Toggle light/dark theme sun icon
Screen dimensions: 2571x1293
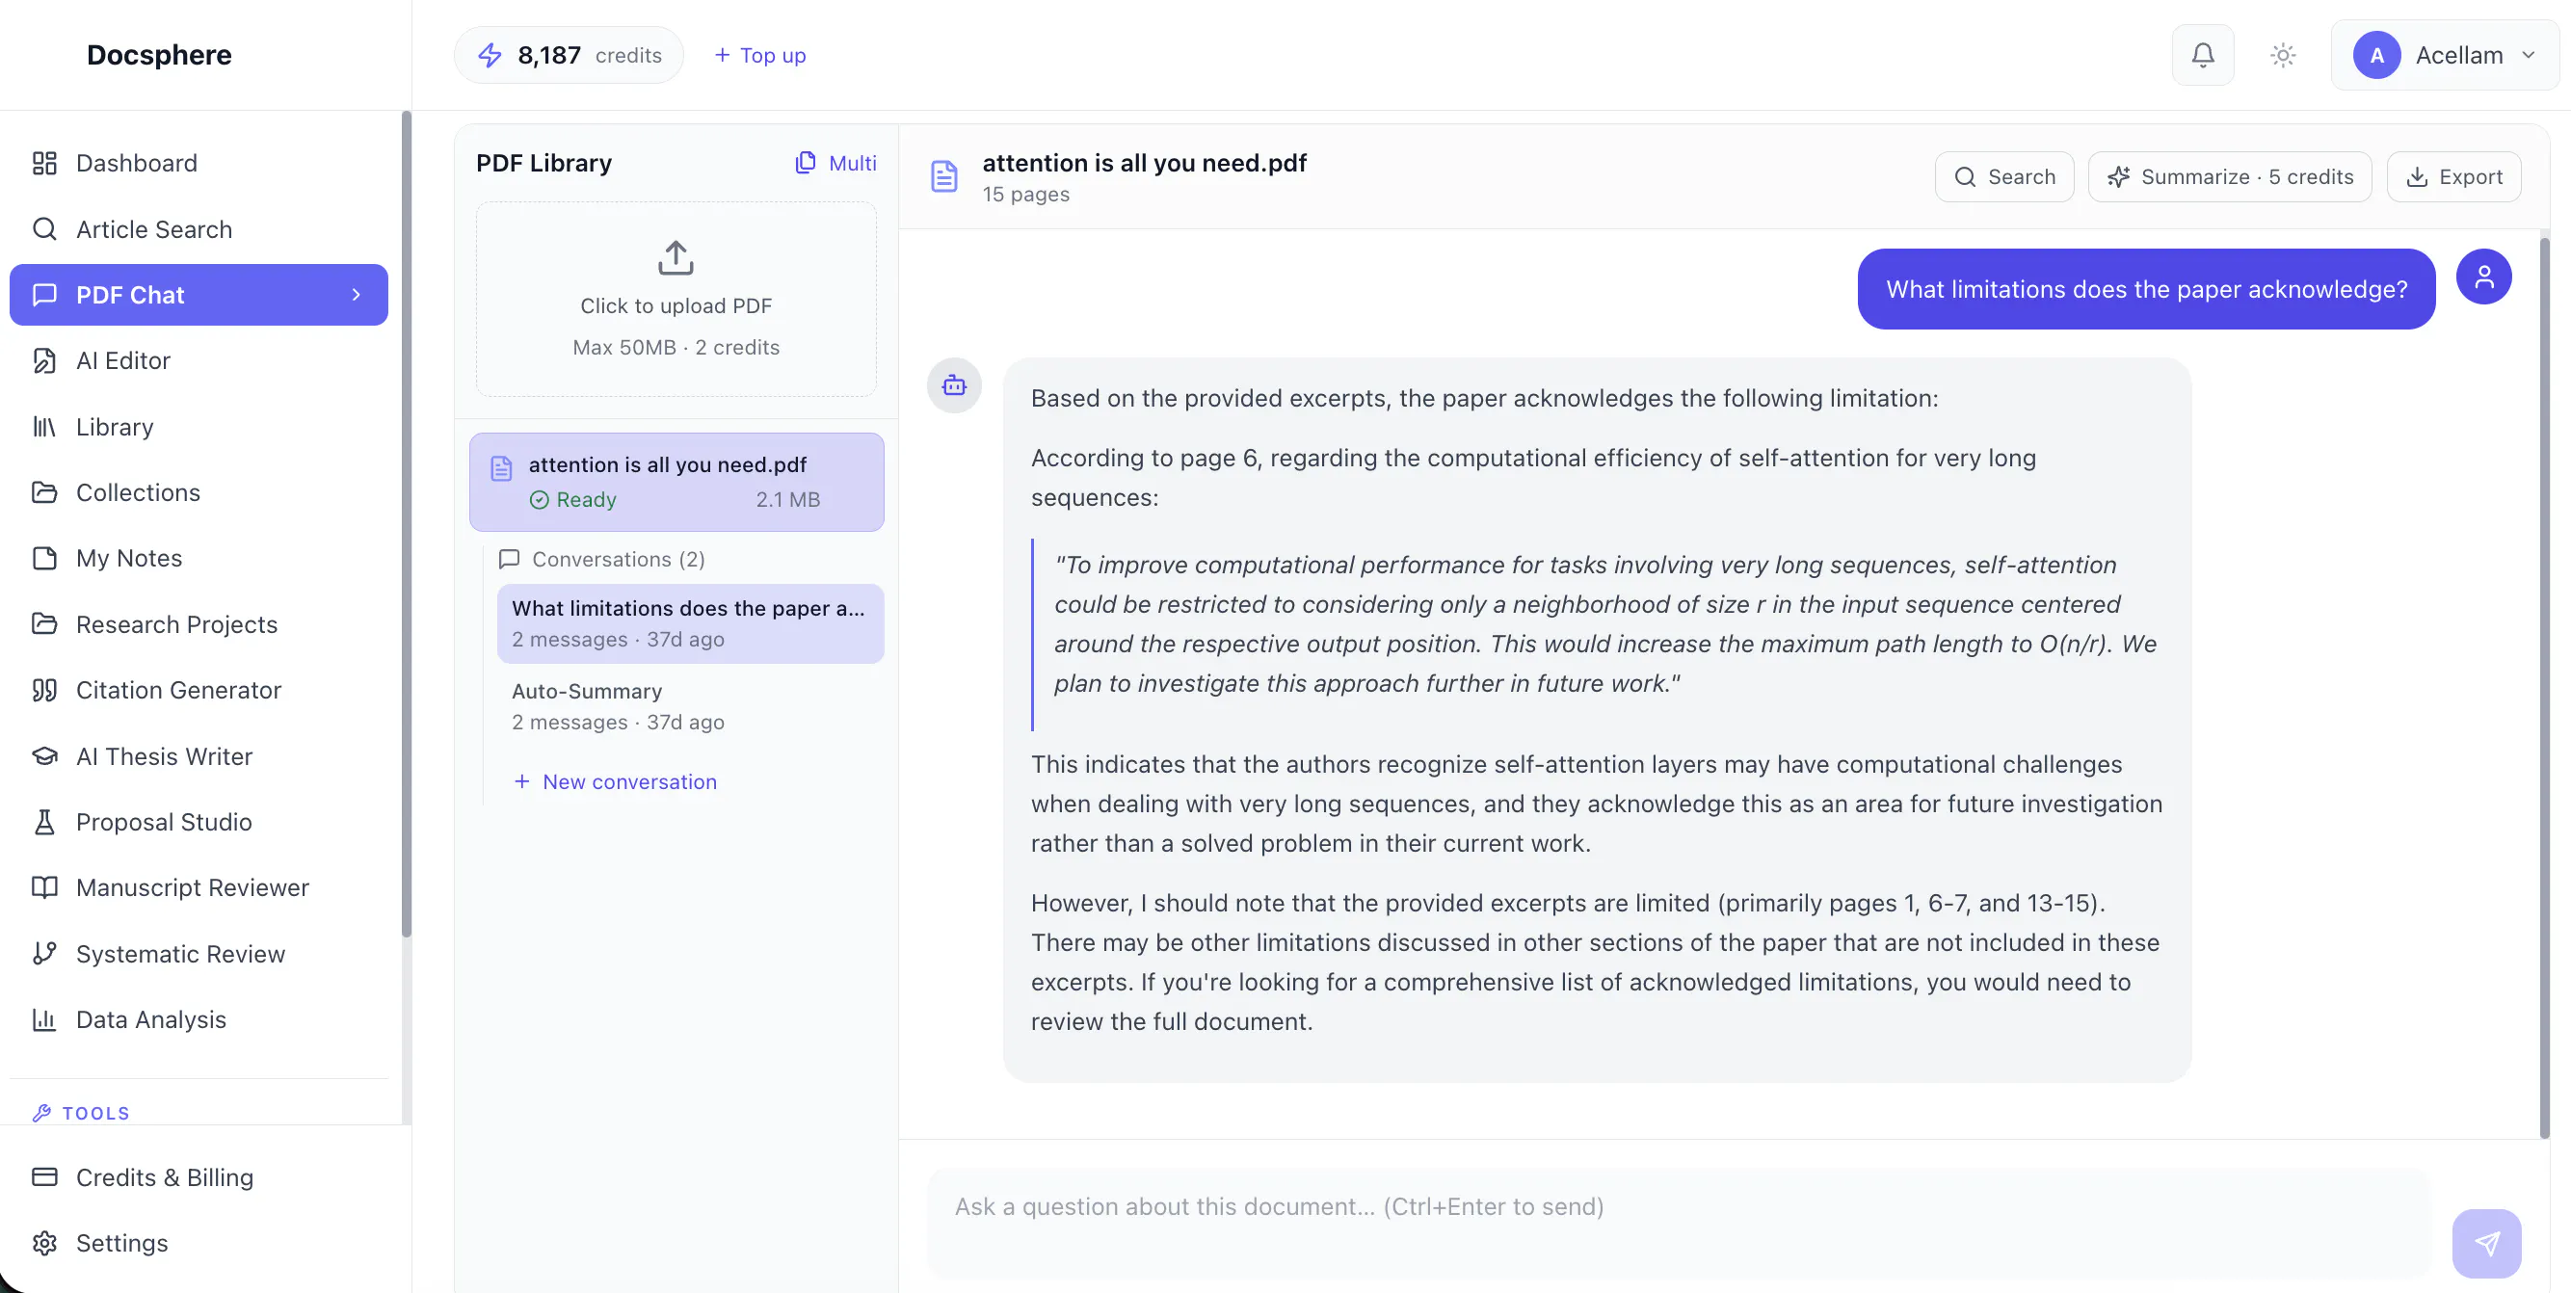2283,55
